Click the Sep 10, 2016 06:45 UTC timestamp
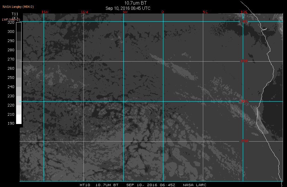This screenshot has height=187, width=287. (128, 8)
